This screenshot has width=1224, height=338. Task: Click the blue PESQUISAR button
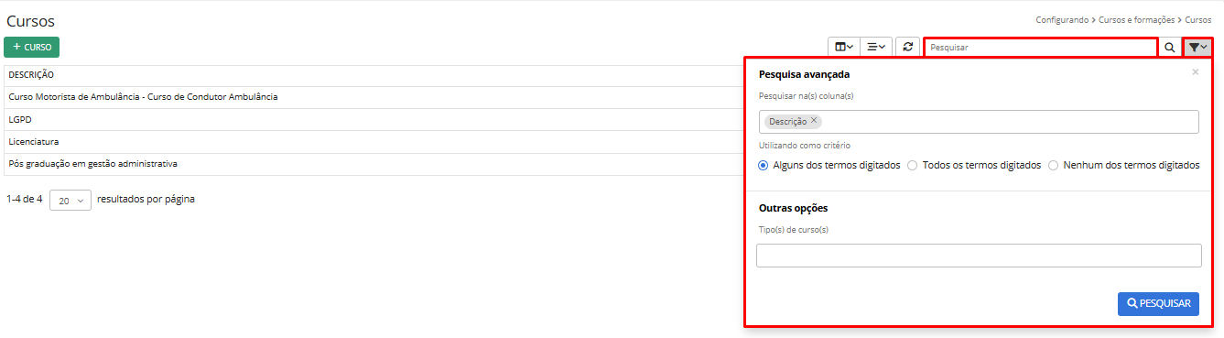pyautogui.click(x=1158, y=304)
